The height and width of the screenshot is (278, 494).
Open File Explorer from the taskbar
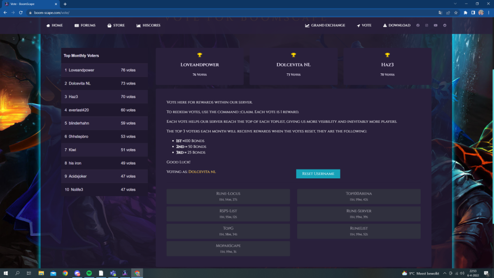tap(41, 273)
